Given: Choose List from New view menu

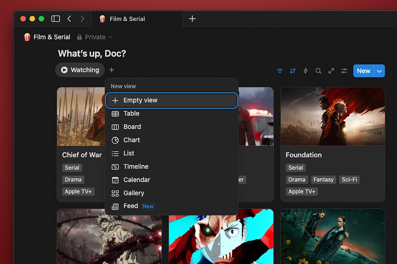Looking at the screenshot, I should click(x=172, y=153).
